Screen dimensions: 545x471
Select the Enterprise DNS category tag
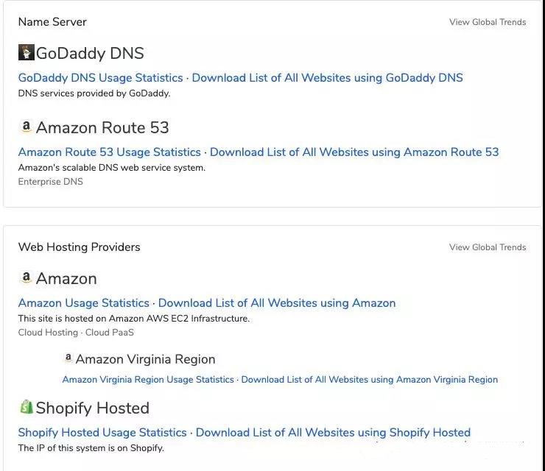tap(50, 182)
